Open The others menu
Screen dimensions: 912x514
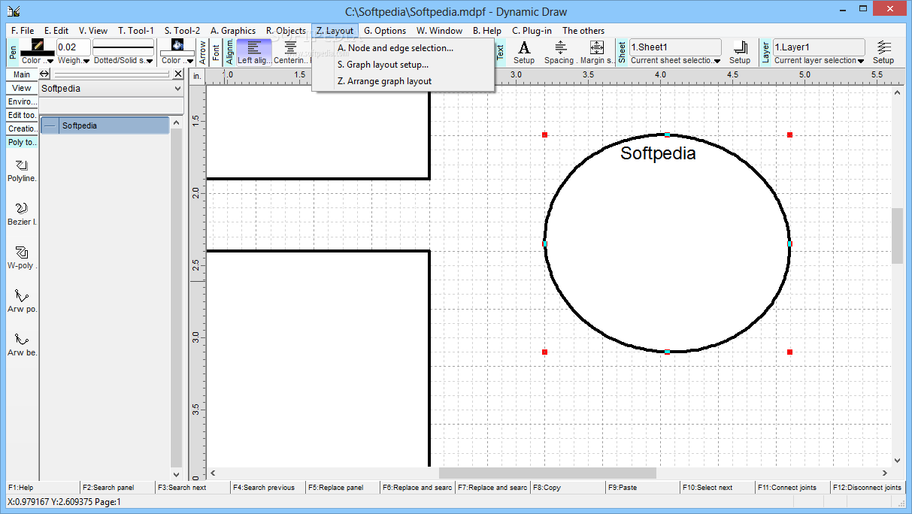583,31
